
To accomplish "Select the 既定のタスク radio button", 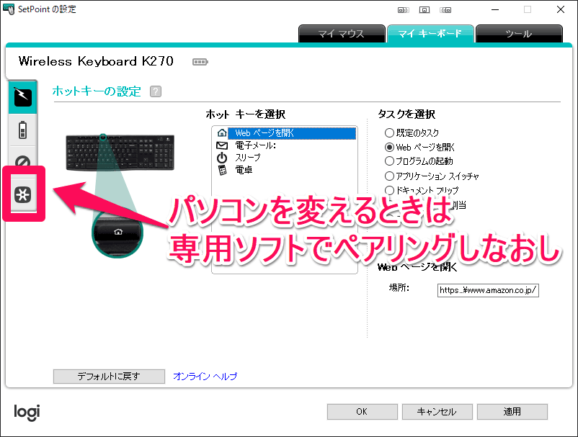I will [x=390, y=133].
